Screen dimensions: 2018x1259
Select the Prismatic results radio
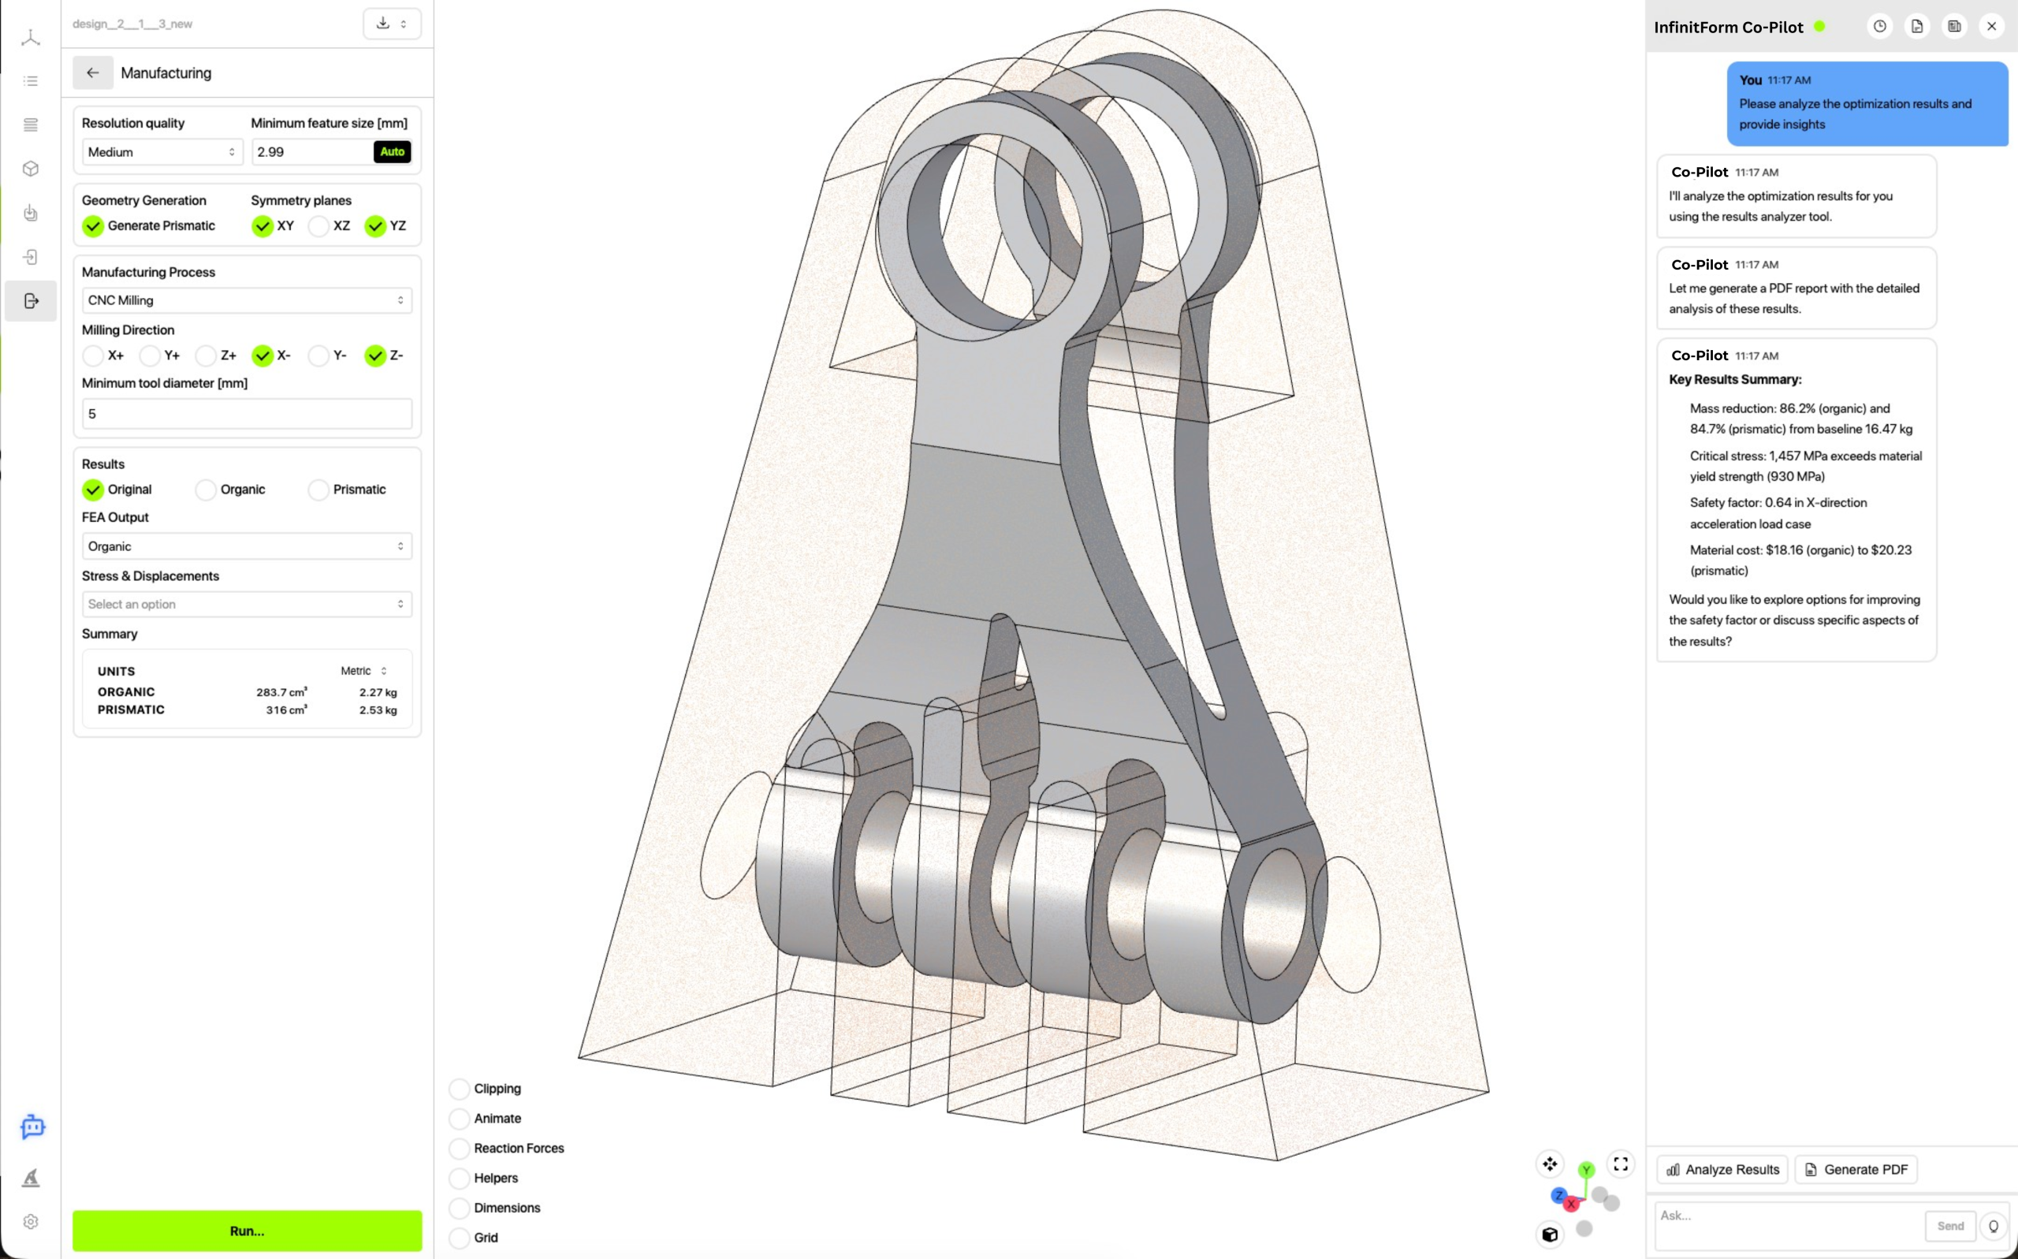(x=318, y=490)
